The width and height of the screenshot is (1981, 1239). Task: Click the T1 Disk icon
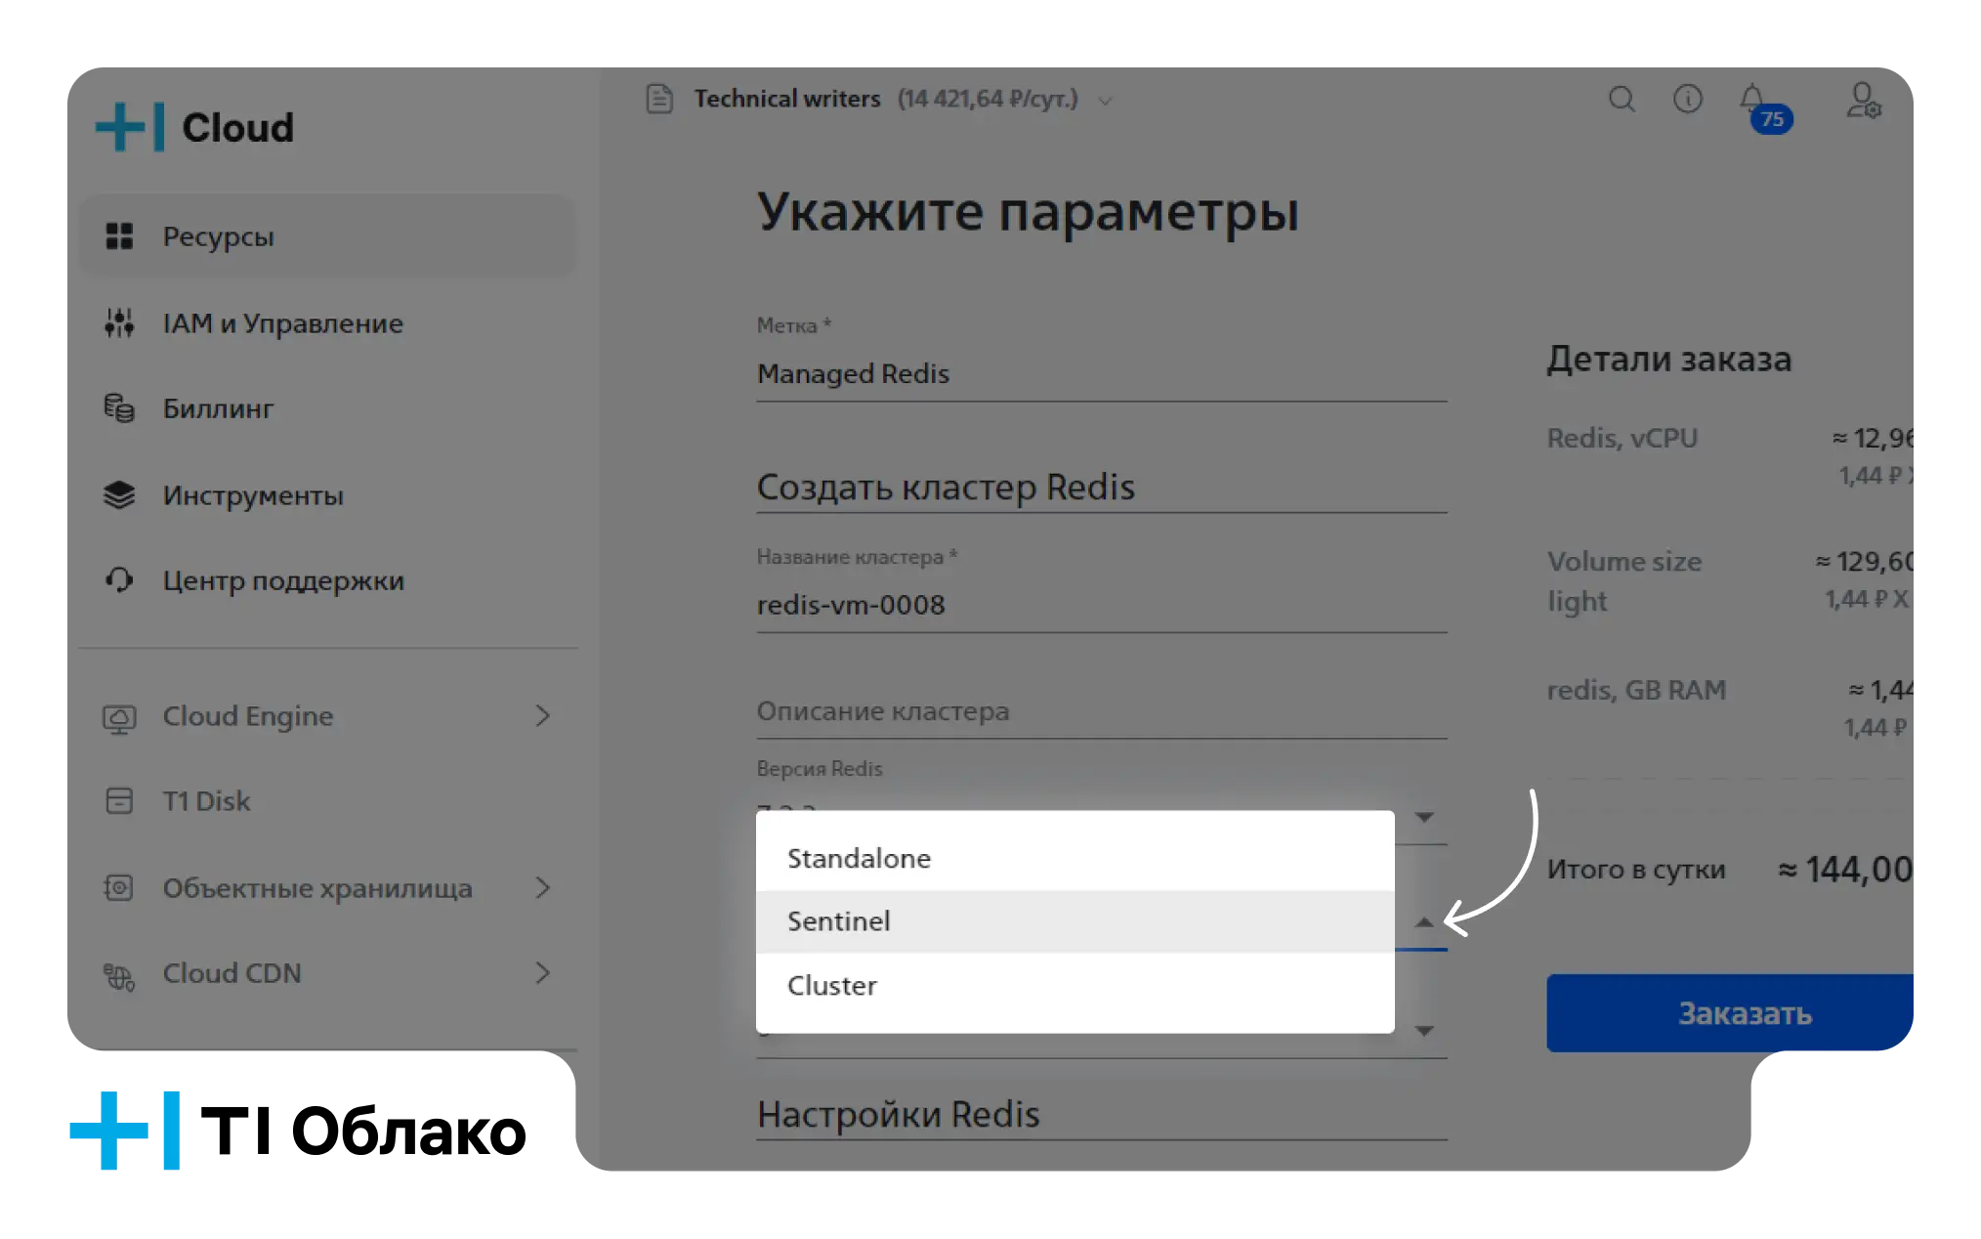coord(119,801)
